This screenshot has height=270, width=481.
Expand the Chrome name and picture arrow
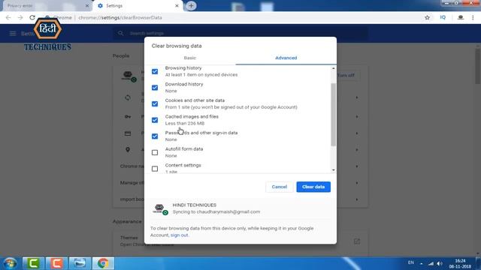[x=357, y=166]
